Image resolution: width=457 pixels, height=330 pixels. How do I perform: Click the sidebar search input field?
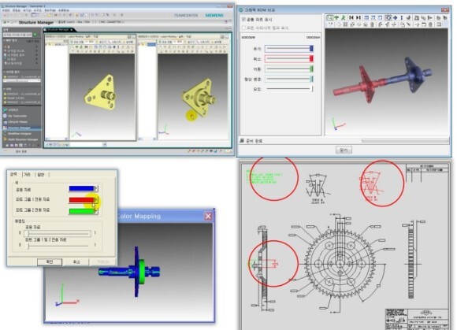click(17, 35)
